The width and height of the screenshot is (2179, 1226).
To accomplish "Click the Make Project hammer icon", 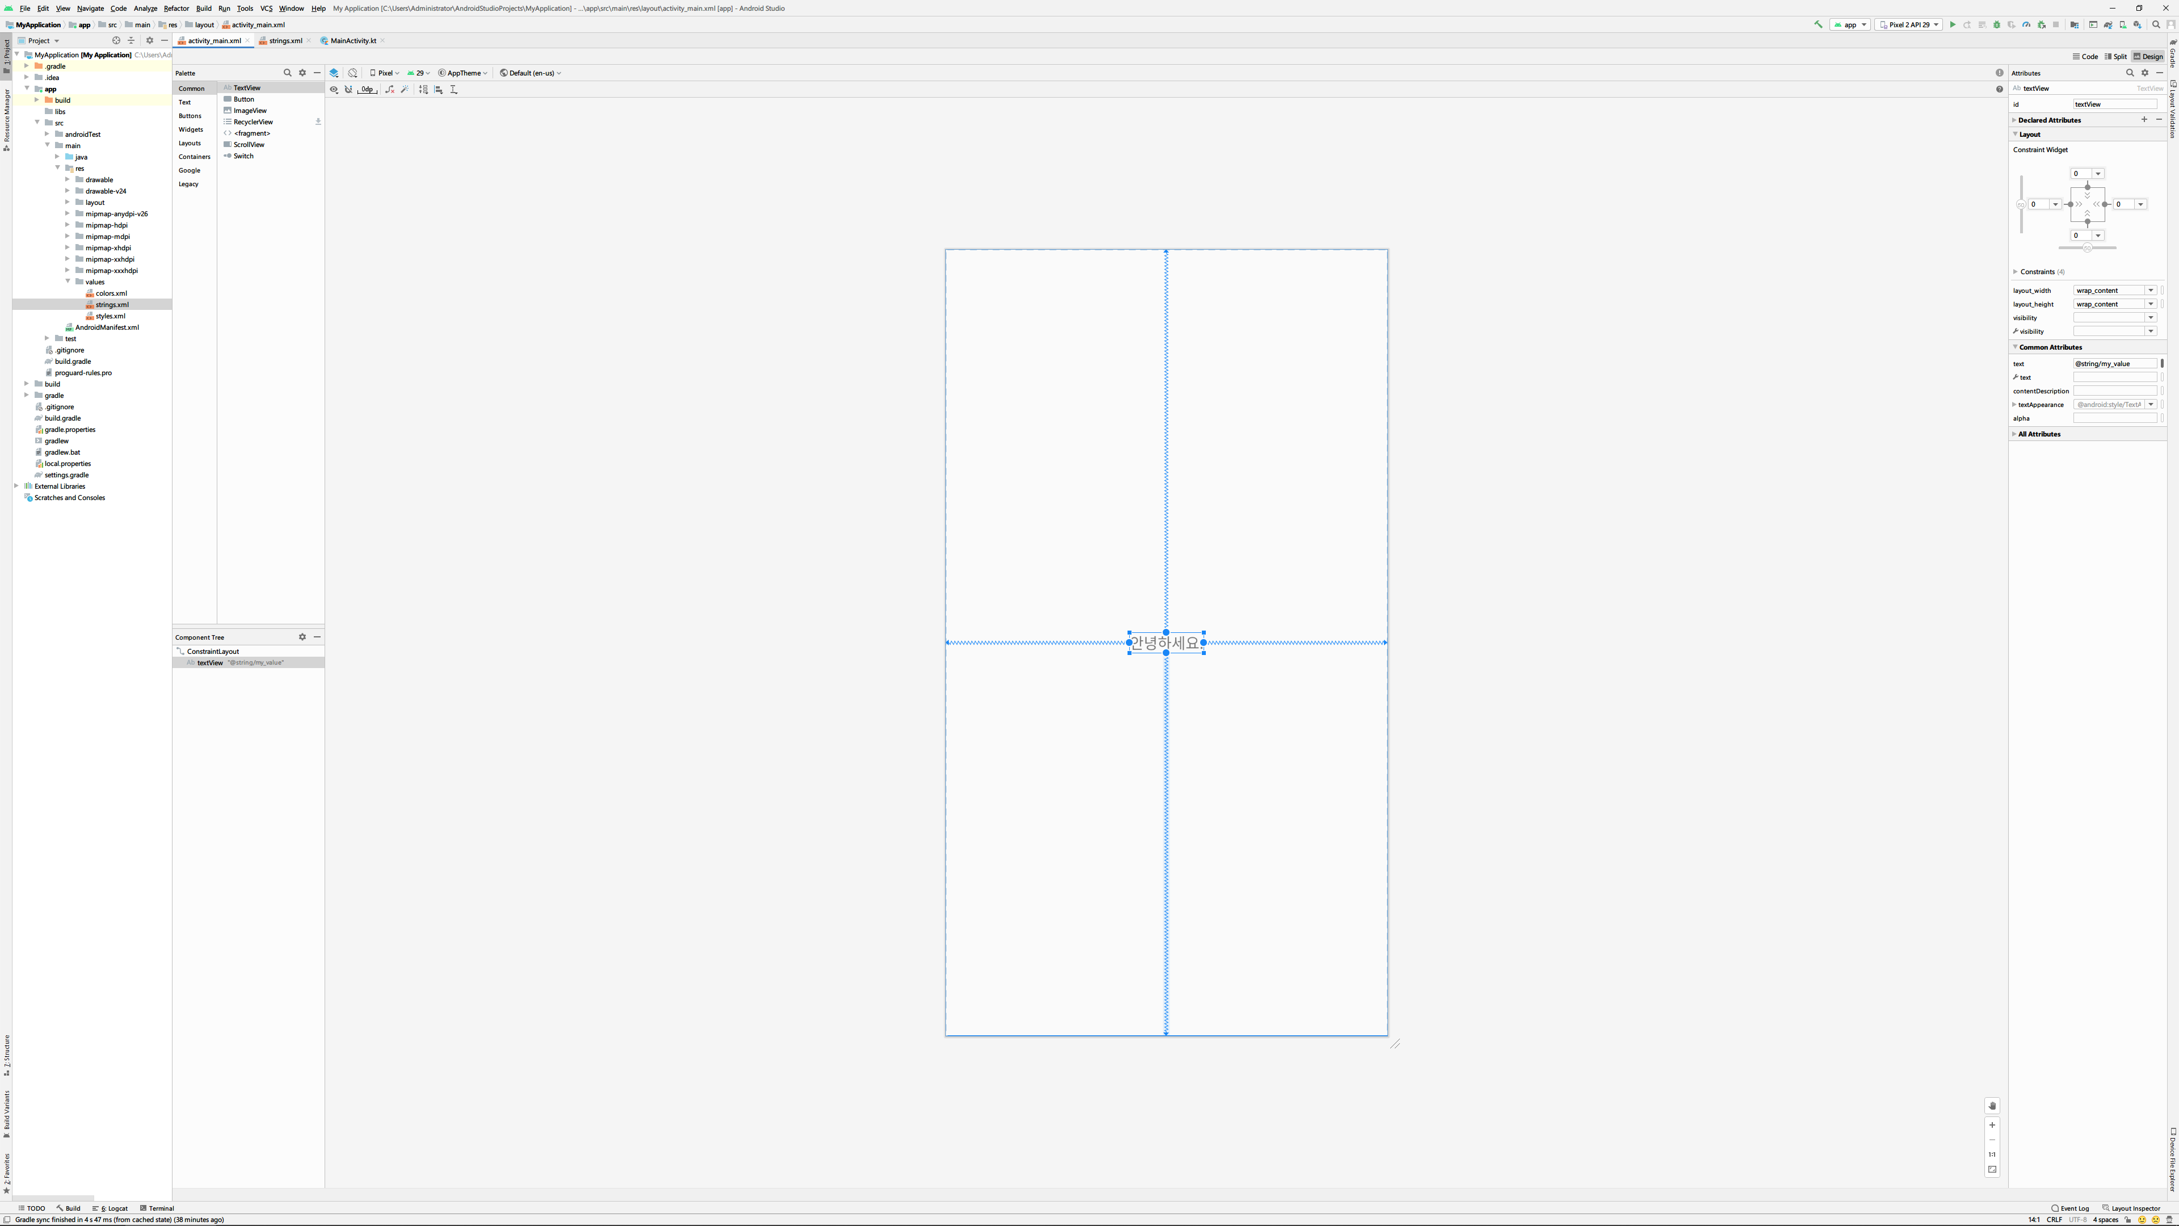I will pyautogui.click(x=1818, y=24).
